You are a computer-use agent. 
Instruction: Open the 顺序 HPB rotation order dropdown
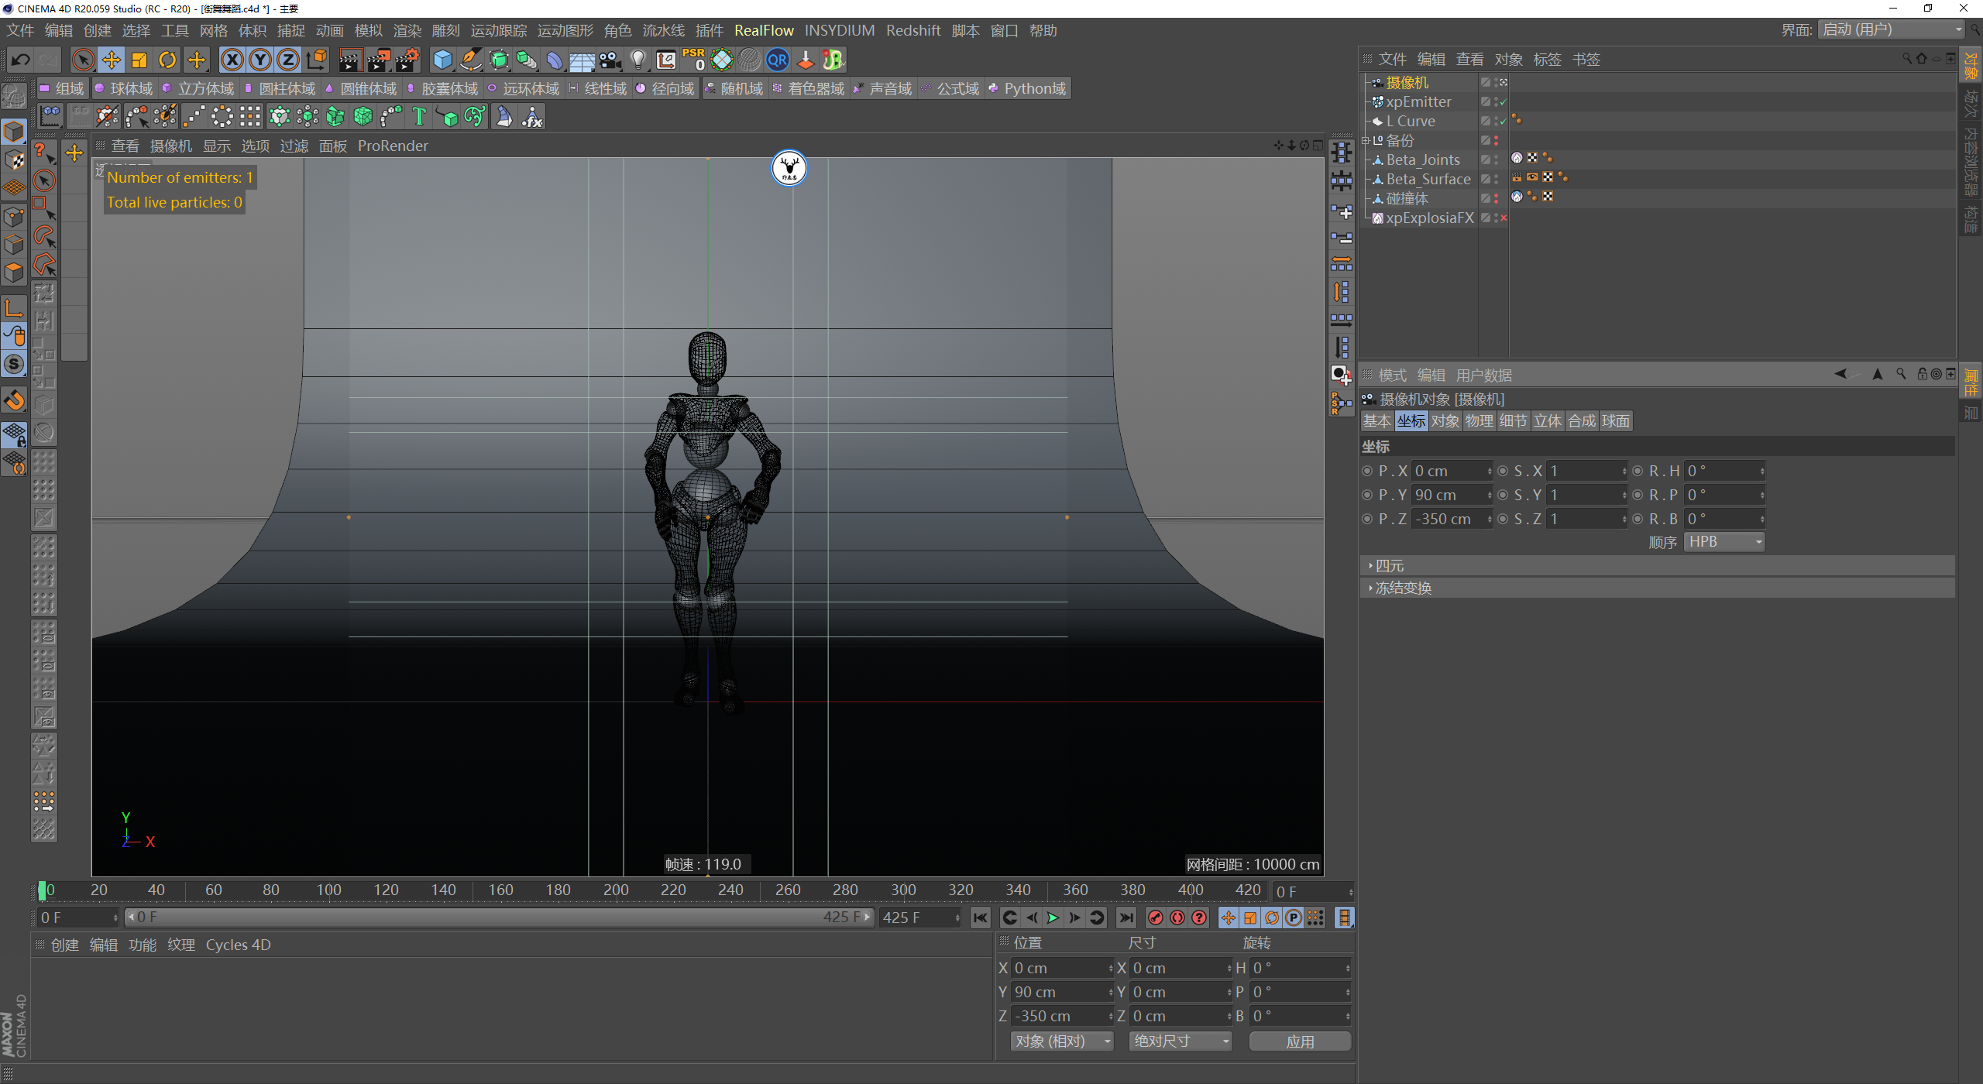pos(1724,542)
